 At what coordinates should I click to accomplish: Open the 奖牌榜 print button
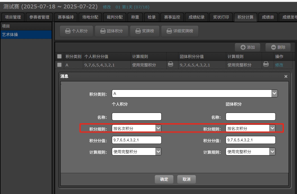tap(145, 31)
